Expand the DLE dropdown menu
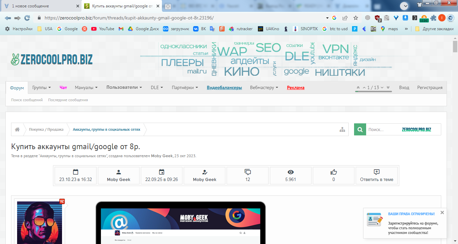This screenshot has height=244, width=458. click(x=157, y=87)
